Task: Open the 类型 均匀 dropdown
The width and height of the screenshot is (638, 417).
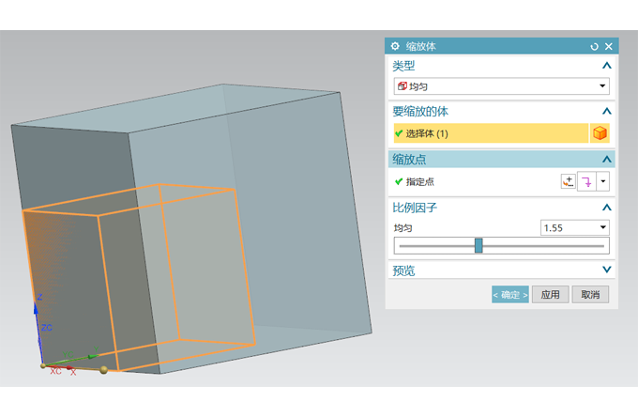Action: 602,86
